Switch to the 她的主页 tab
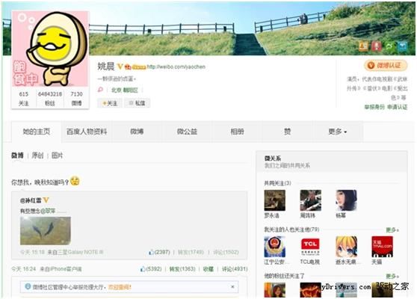The height and width of the screenshot is (299, 417). coord(36,132)
